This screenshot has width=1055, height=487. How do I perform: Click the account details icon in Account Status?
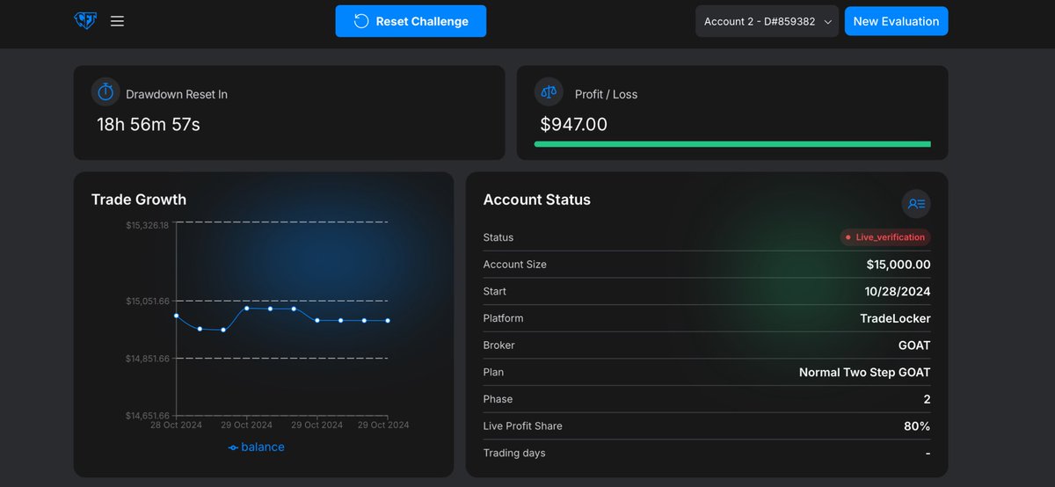point(916,203)
